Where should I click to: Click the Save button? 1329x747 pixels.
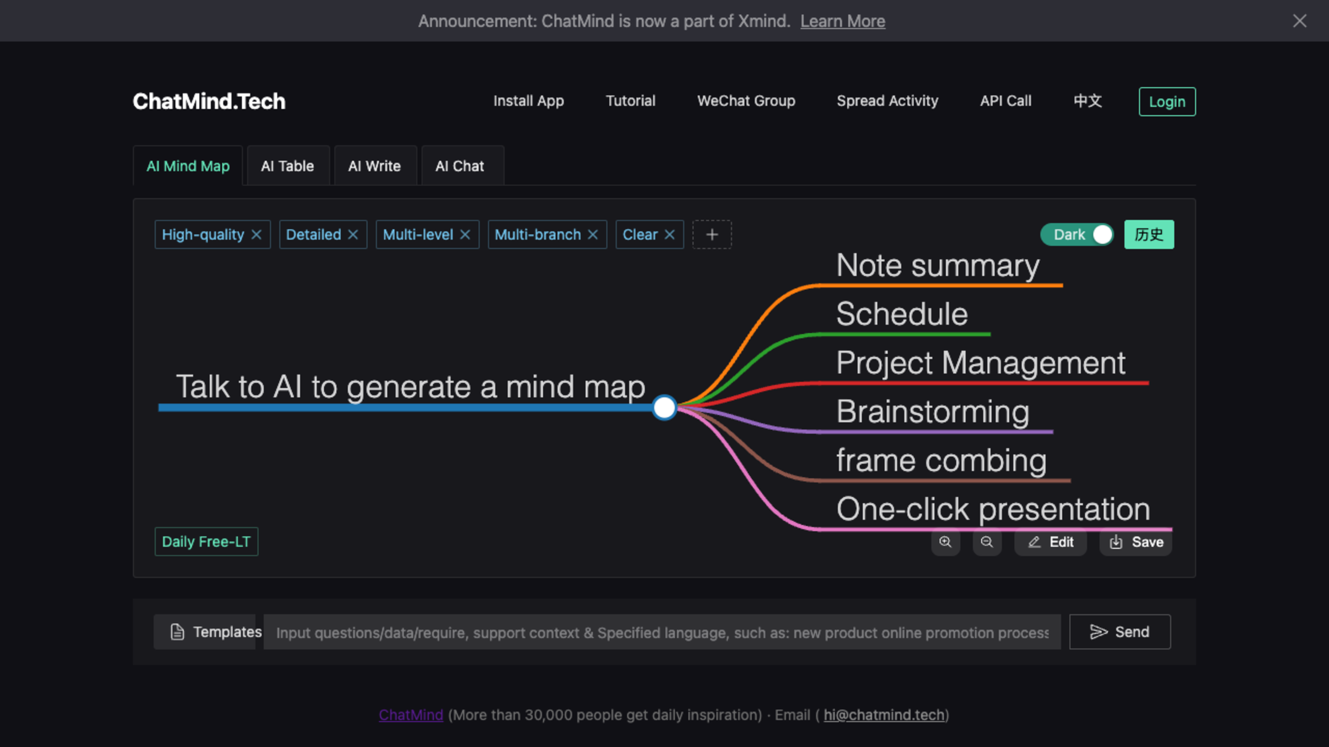1136,542
